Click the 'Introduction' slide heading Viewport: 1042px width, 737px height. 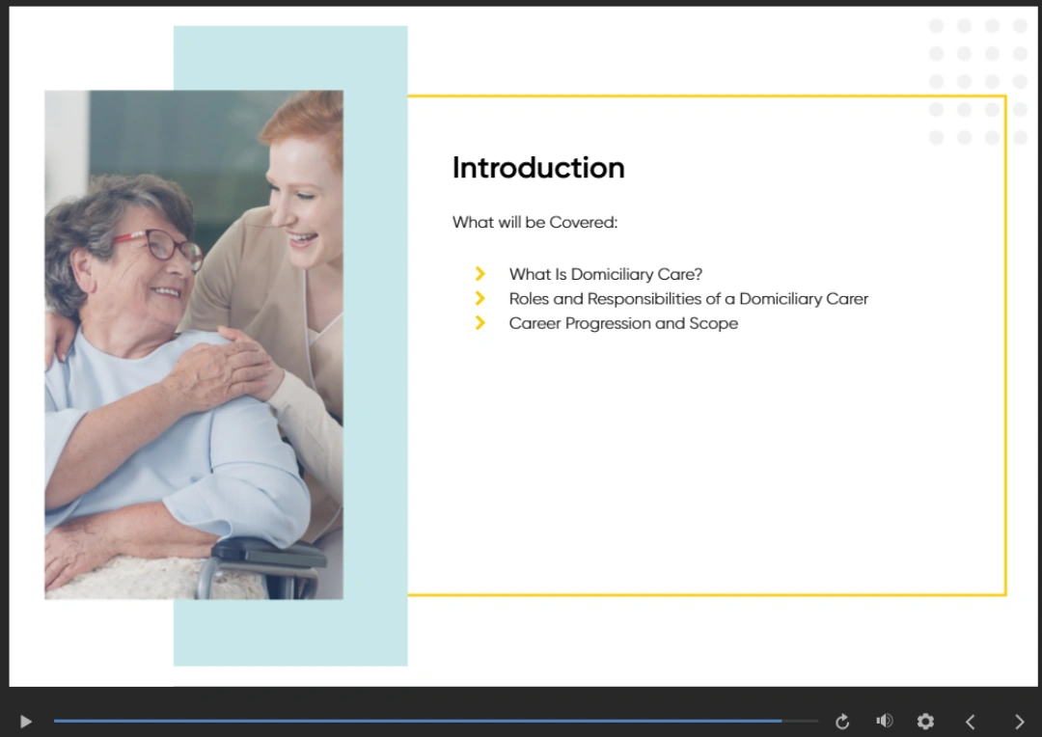click(x=538, y=168)
